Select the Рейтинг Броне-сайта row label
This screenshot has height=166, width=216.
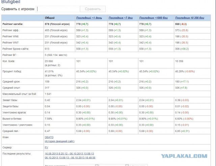(x=16, y=49)
